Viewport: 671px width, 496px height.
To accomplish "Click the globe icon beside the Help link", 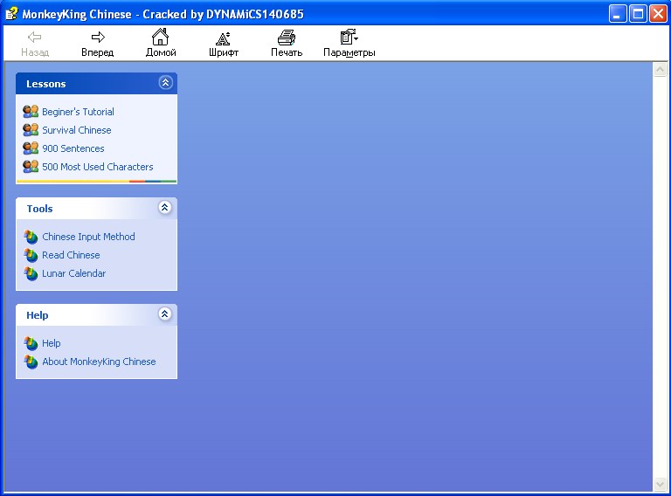I will point(31,343).
